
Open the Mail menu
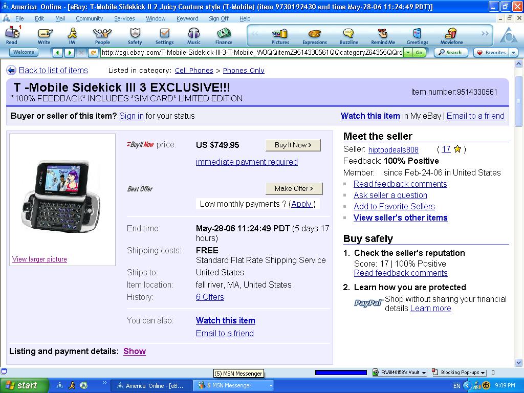[x=60, y=19]
